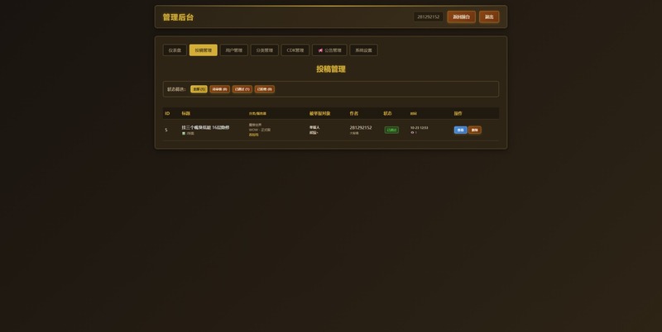662x332 pixels.
Task: Return to the front site via header button
Action: (x=462, y=17)
